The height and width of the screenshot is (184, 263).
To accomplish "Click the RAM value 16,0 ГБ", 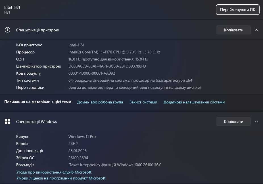I will pyautogui.click(x=108, y=59).
